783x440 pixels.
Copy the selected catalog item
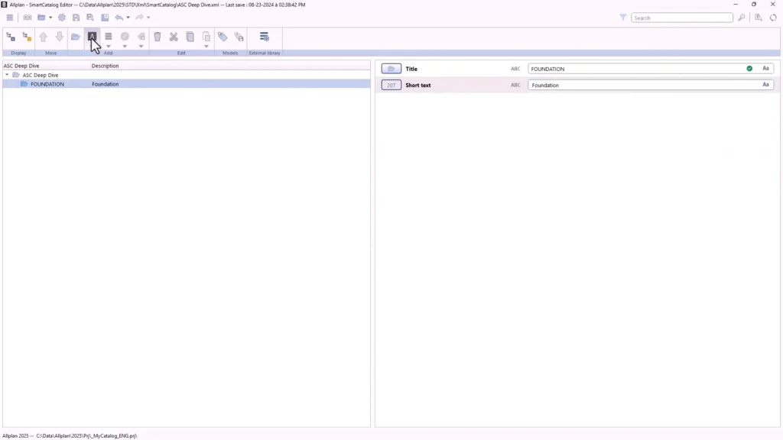(x=191, y=36)
